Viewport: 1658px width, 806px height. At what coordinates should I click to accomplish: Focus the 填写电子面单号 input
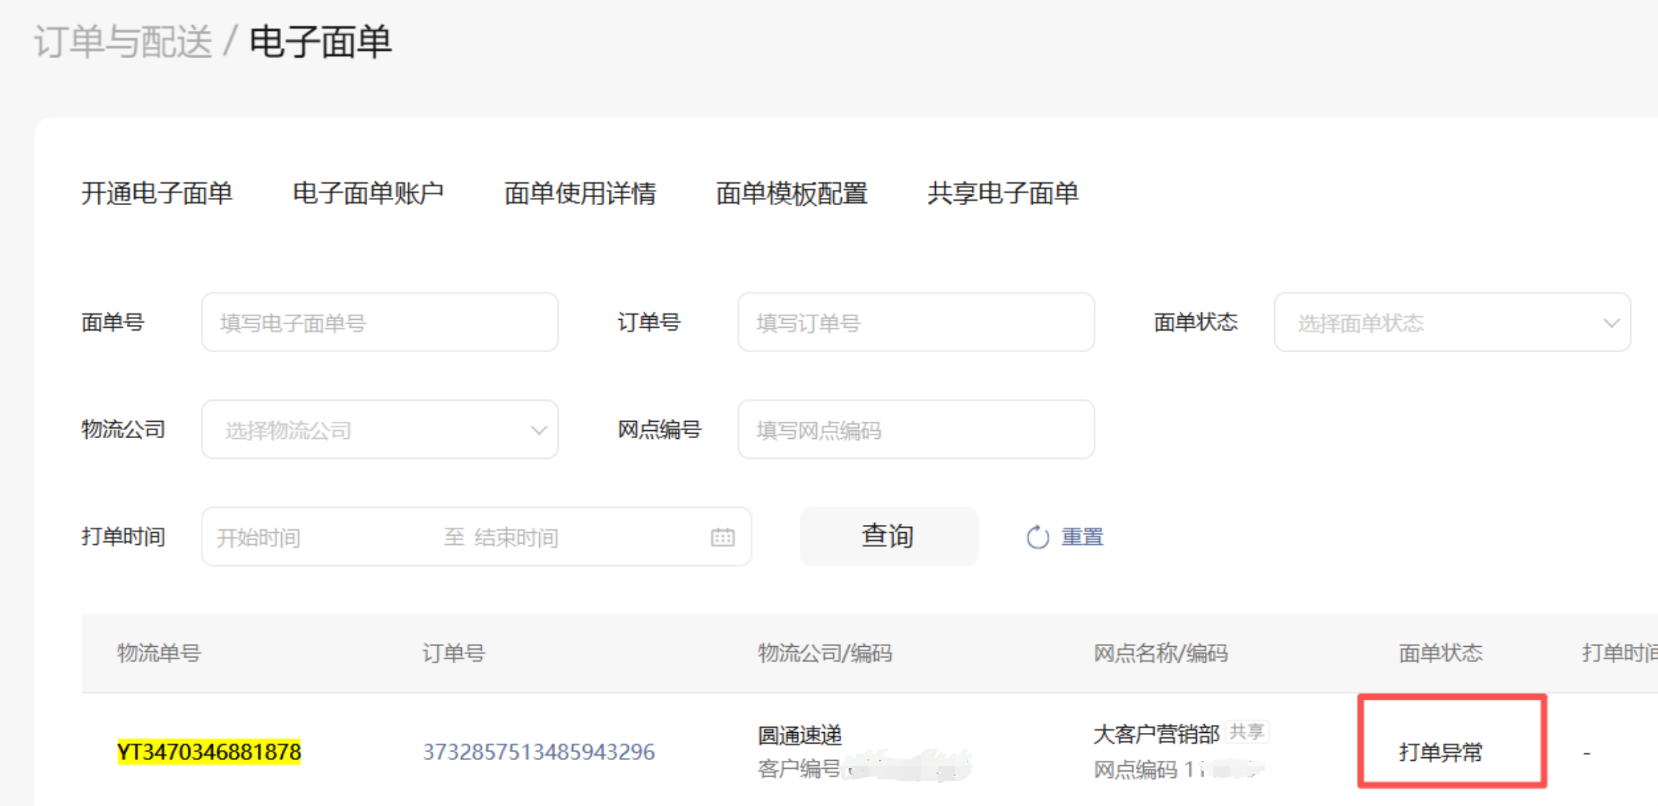click(x=379, y=323)
